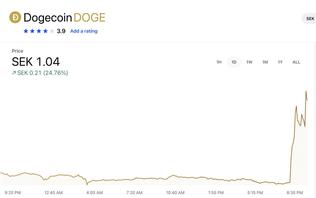This screenshot has width=316, height=198.
Task: Click the SEK 0.21 (24.76%) change text
Action: click(x=43, y=73)
